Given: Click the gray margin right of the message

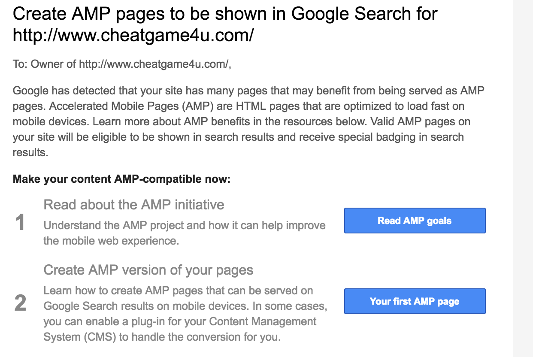Looking at the screenshot, I should click(x=523, y=178).
